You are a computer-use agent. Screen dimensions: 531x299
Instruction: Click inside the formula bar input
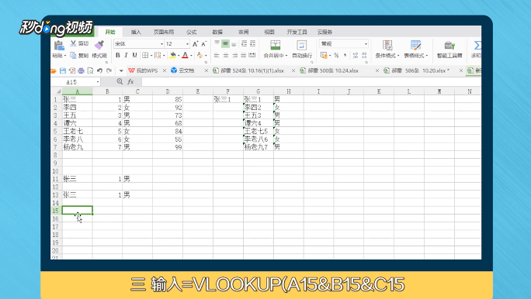coord(311,82)
